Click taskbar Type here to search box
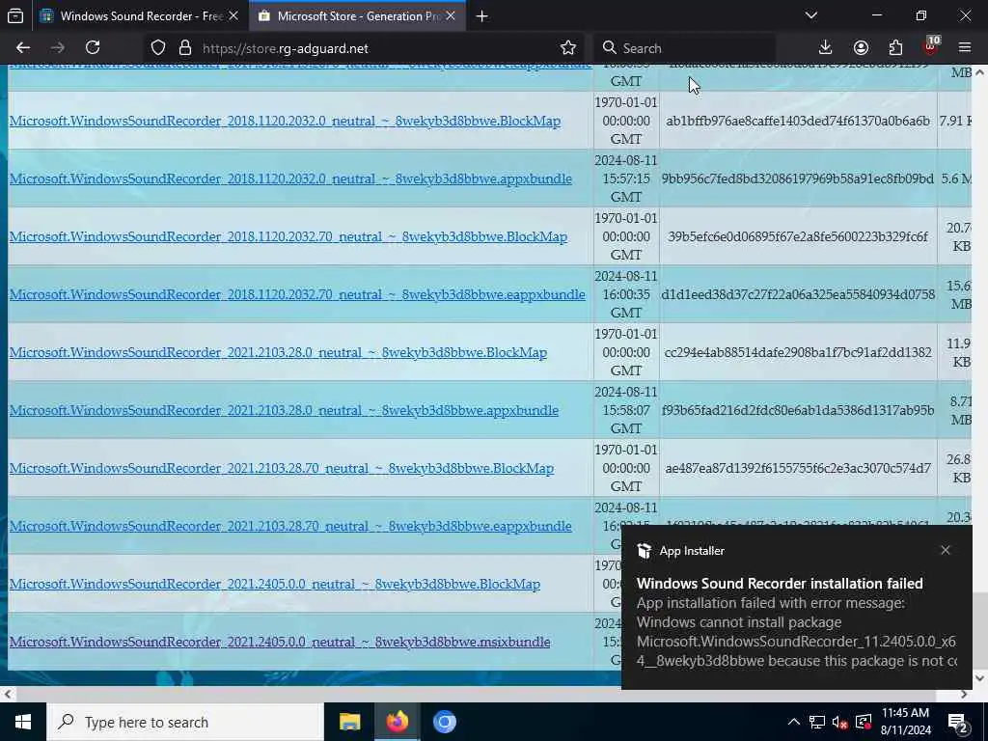 coord(185,722)
